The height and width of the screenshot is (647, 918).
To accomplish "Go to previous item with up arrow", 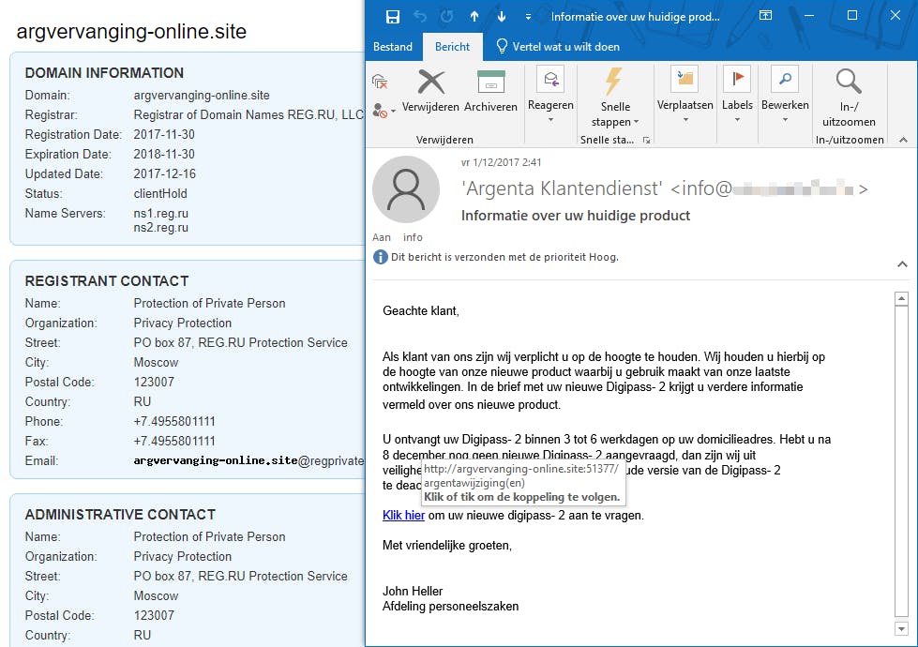I will [474, 16].
